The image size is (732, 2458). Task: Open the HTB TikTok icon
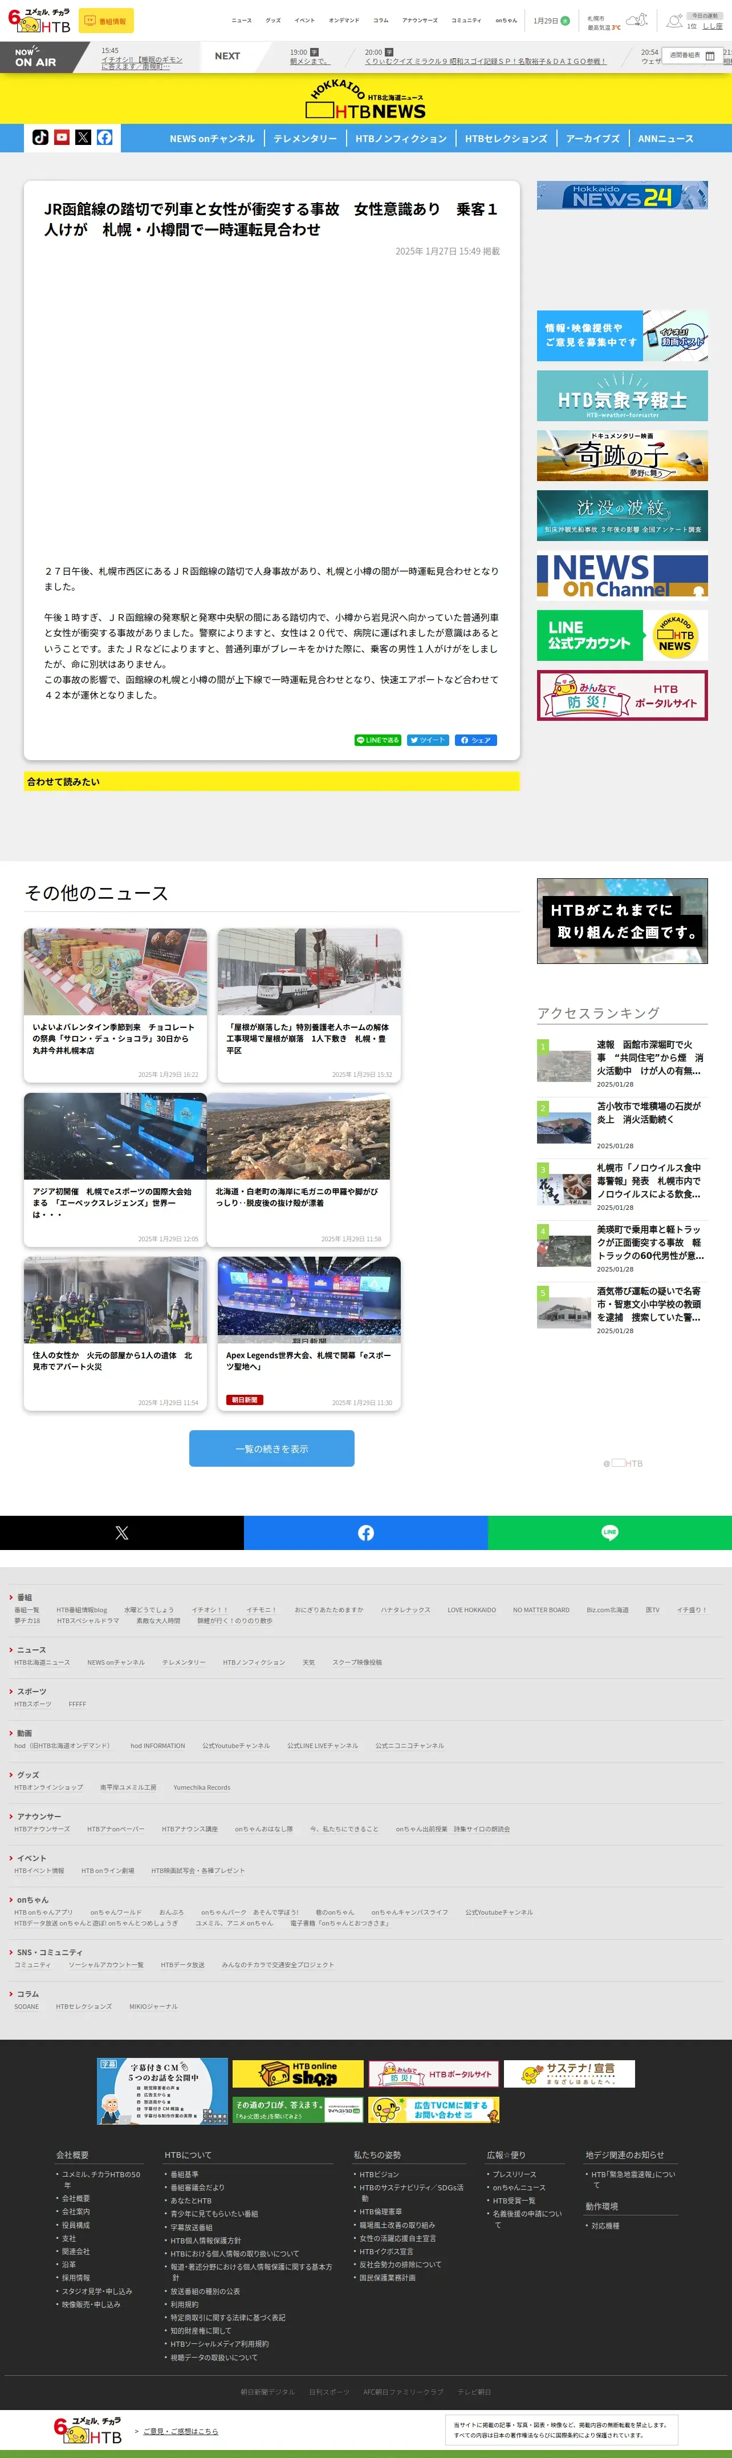40,138
